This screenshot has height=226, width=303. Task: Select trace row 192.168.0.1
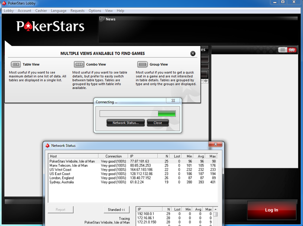point(174,214)
